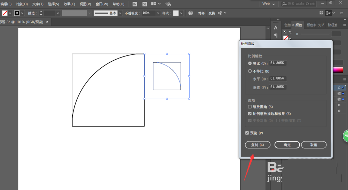Screen dimensions: 348x190
Task: Click the none fill swatch in Color panel
Action: click(286, 38)
